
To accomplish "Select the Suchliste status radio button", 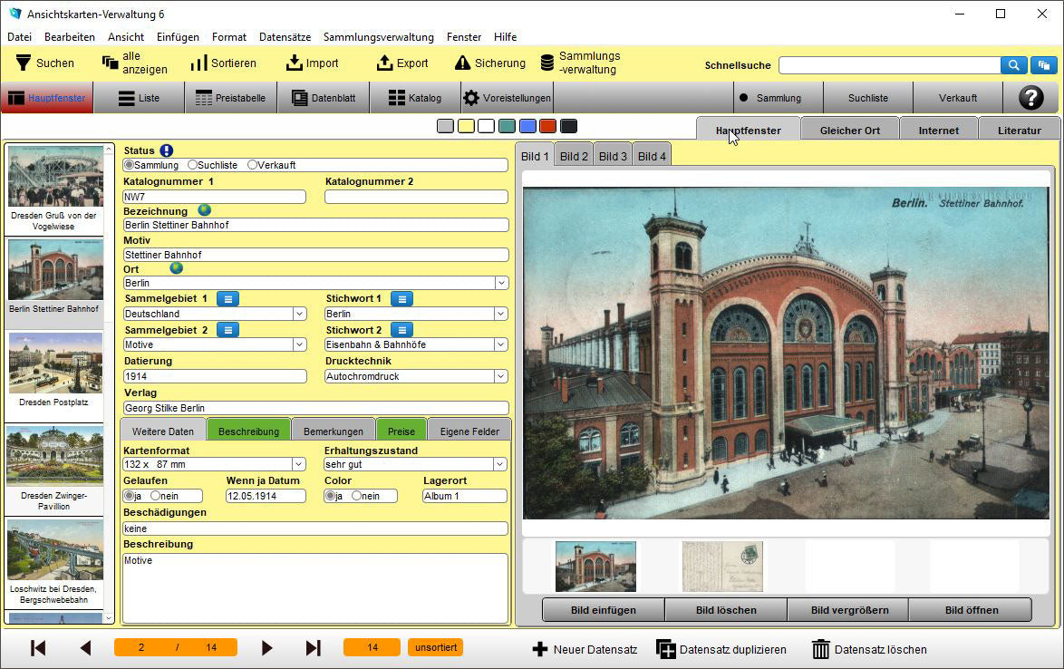I will point(192,165).
